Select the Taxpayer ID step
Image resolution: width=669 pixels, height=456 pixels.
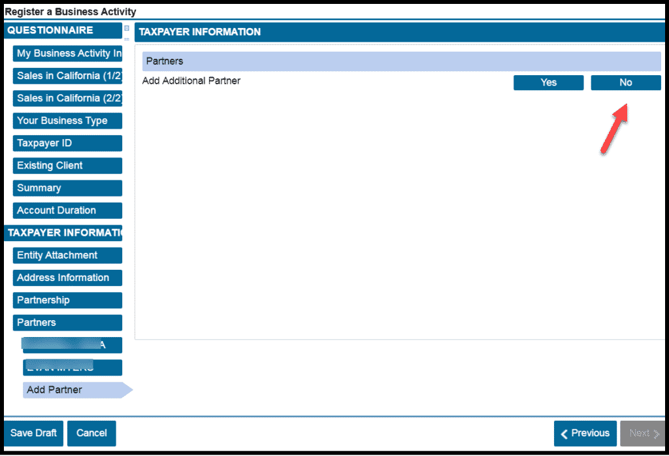(x=67, y=143)
